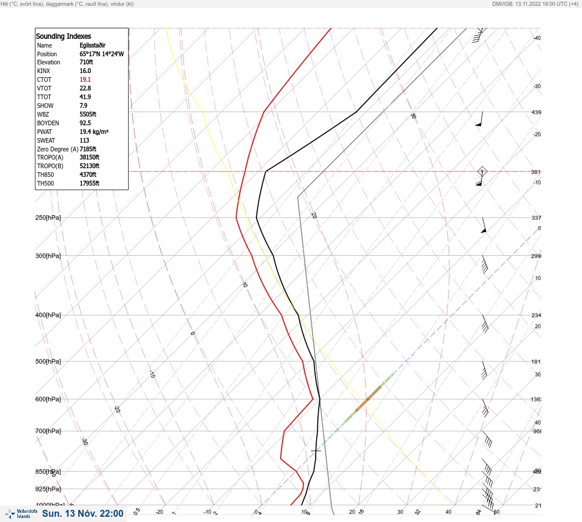Click the TROPO(A) value '38150ft'

coord(89,157)
